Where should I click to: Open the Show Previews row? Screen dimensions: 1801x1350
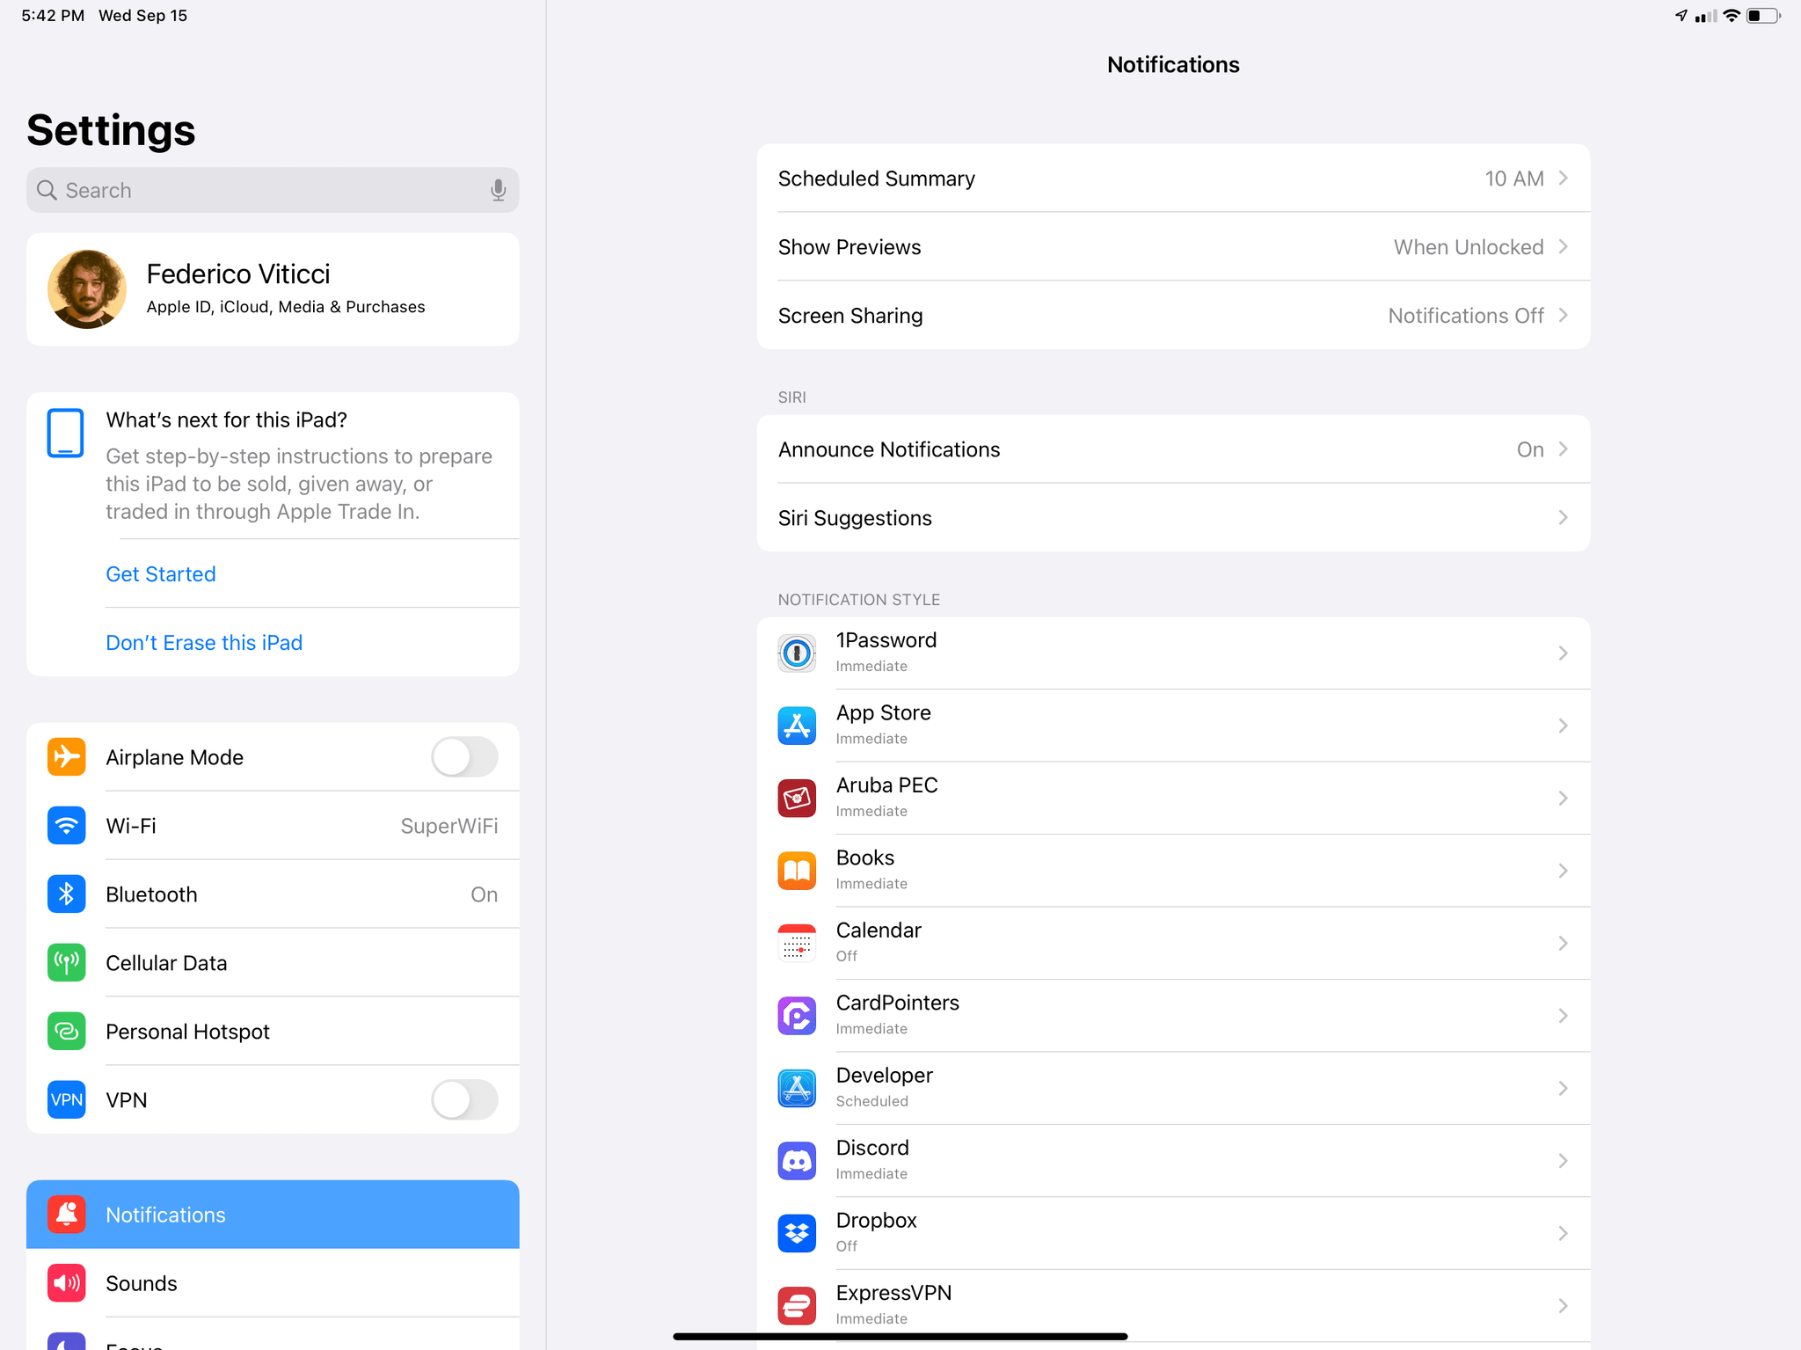1173,247
